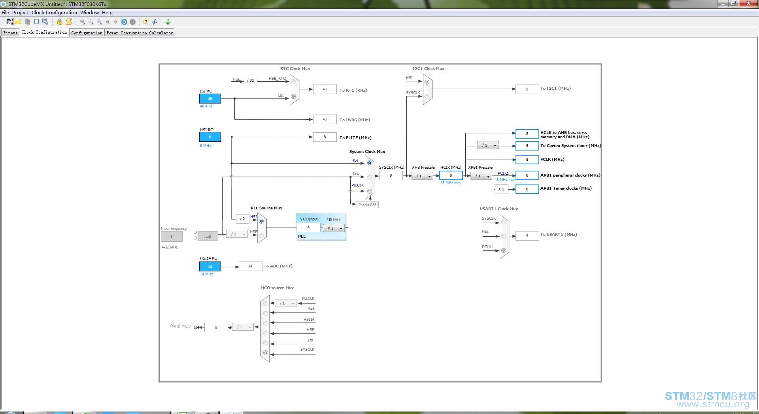Click the FCLK (MHz) value box
This screenshot has width=759, height=414.
[527, 160]
